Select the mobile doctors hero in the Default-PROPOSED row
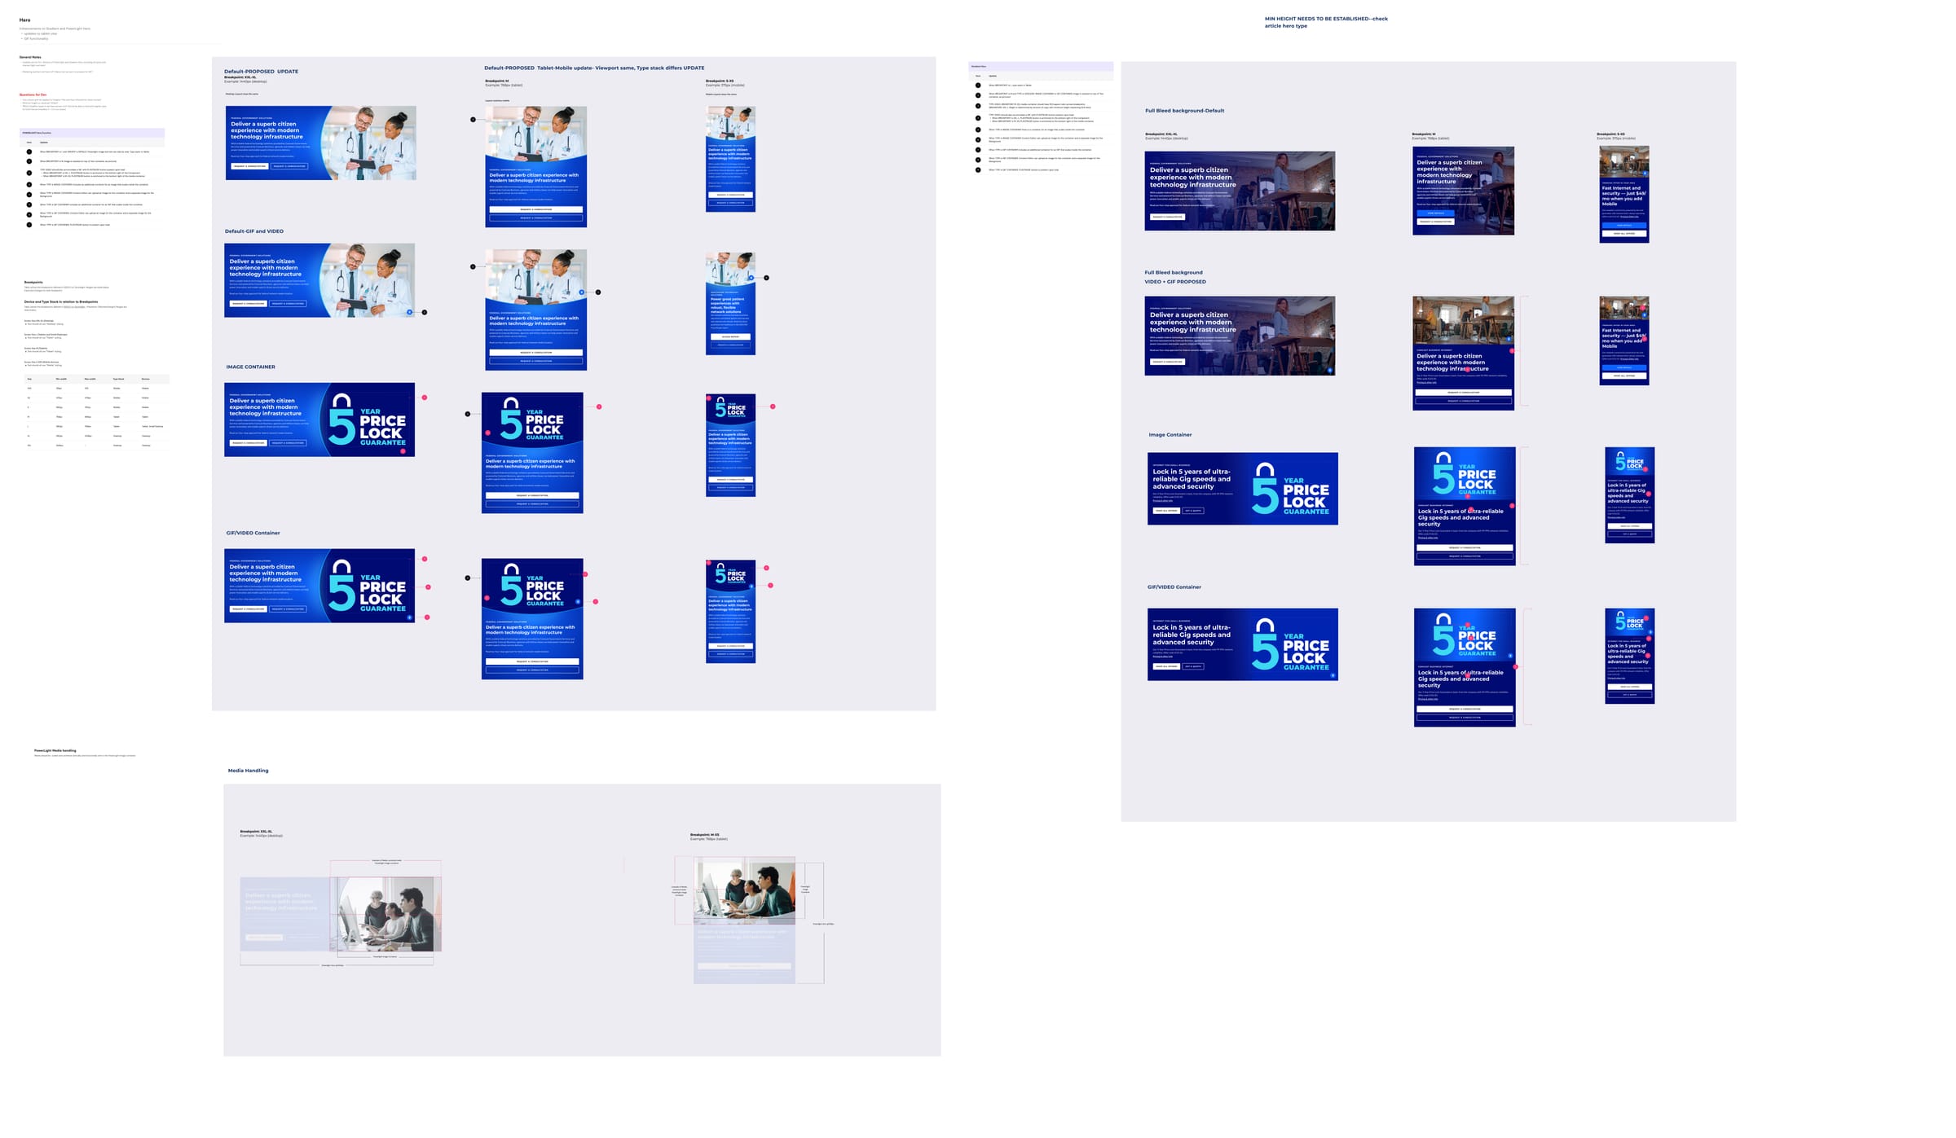The image size is (1956, 1138). tap(730, 159)
